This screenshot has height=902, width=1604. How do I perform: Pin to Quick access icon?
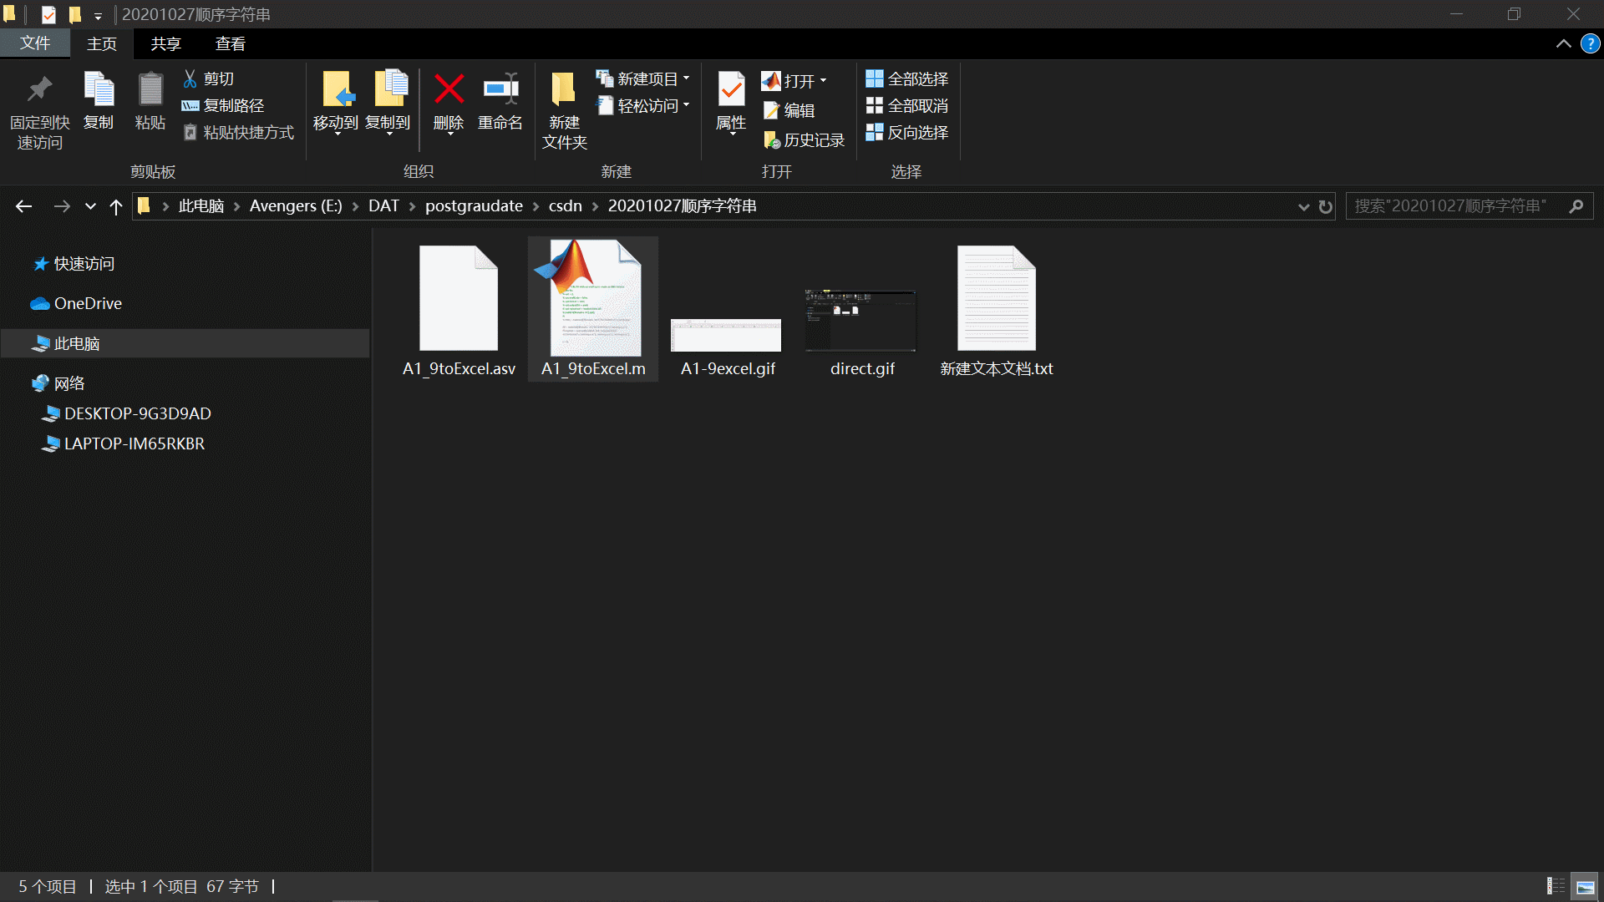pyautogui.click(x=39, y=89)
